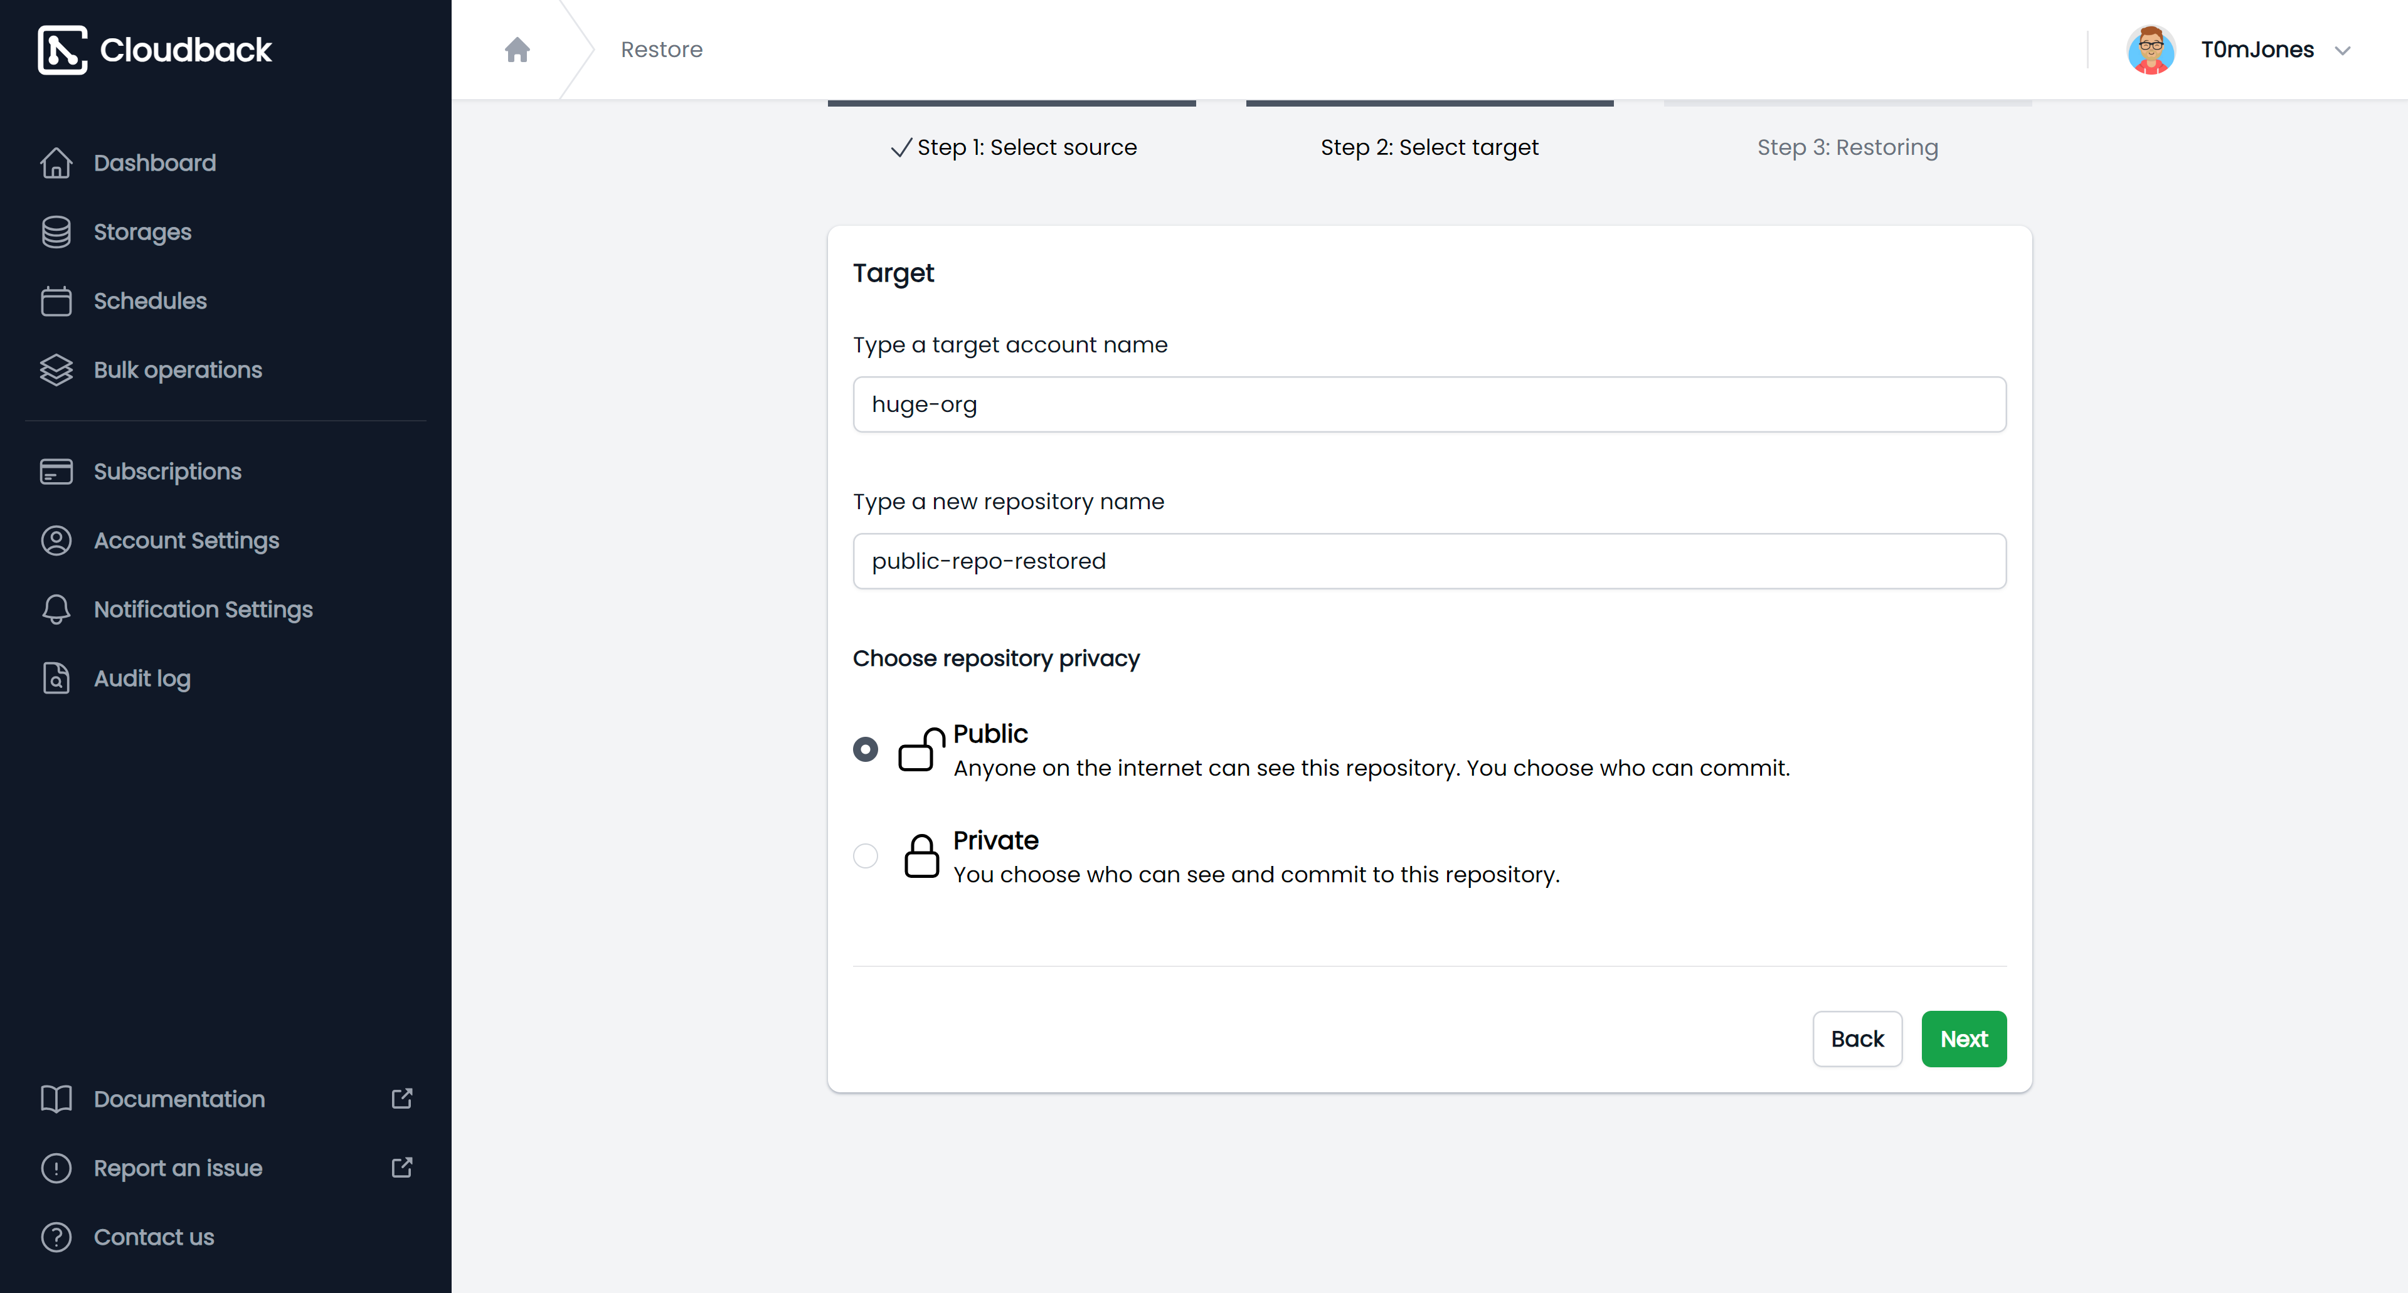
Task: Click the Notification Settings bell icon
Action: 56,609
